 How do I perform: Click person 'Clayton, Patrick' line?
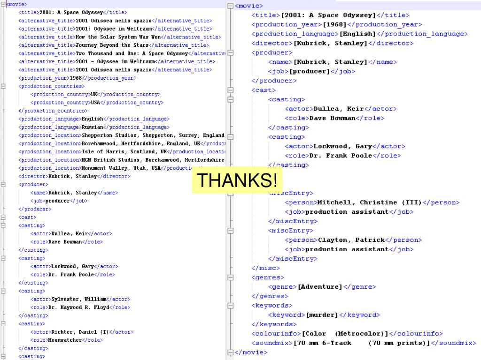pyautogui.click(x=353, y=240)
